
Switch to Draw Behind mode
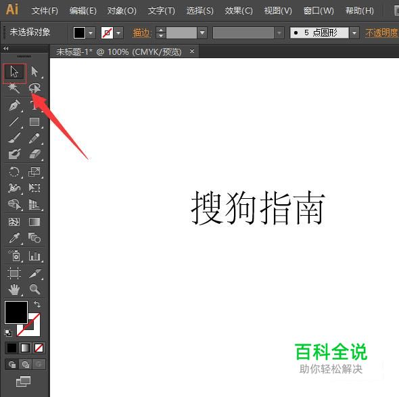pyautogui.click(x=25, y=364)
